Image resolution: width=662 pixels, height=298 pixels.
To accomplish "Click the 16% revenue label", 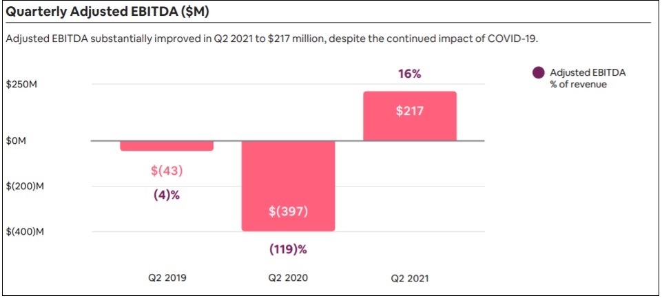I will 410,74.
